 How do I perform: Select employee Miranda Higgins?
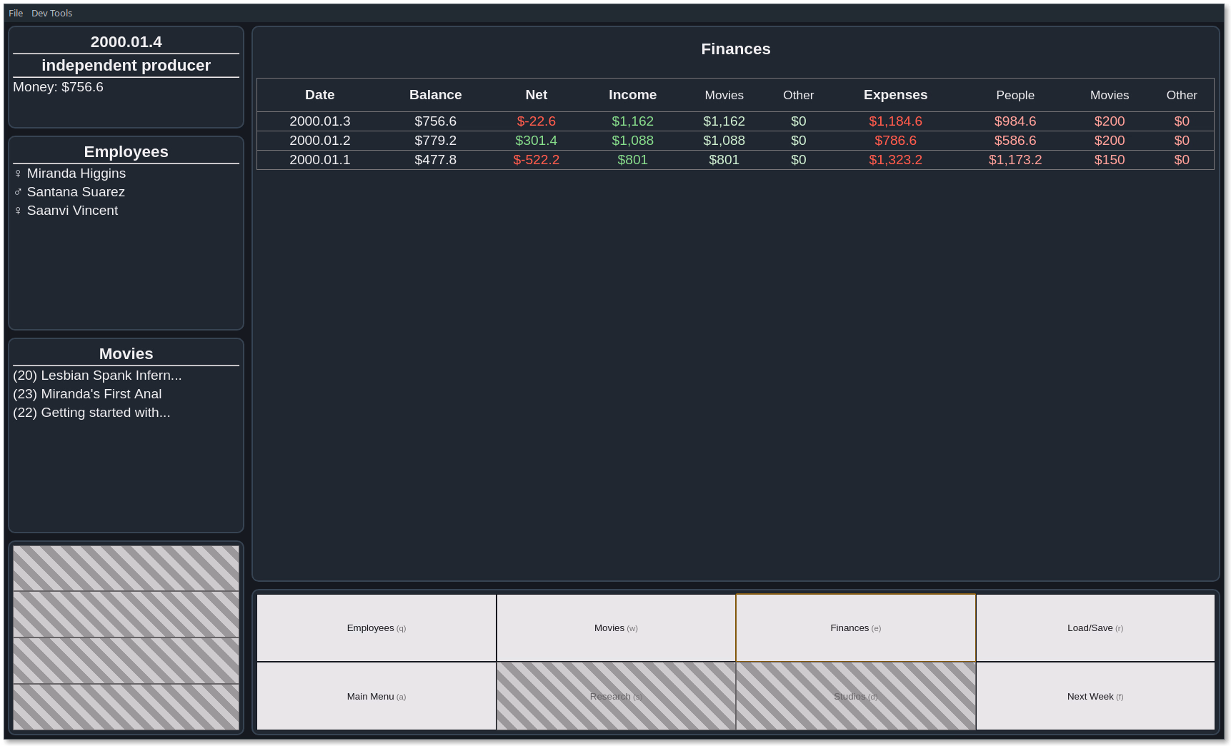[76, 173]
